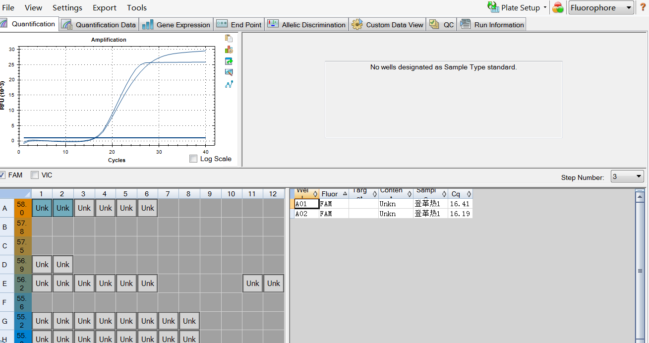The height and width of the screenshot is (343, 649).
Task: Switch to the Quantification tab
Action: point(29,24)
